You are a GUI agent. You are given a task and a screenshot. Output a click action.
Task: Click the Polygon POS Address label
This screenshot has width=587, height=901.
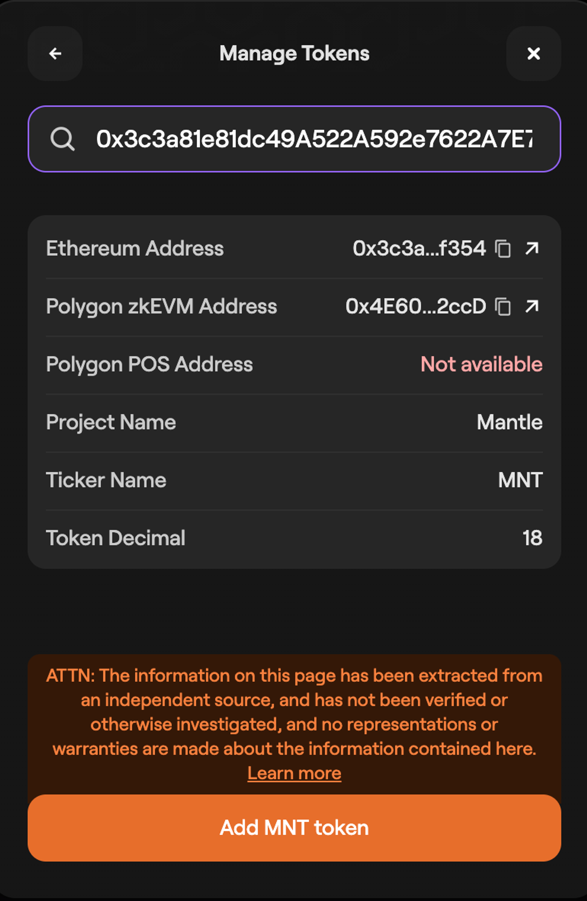(x=149, y=364)
